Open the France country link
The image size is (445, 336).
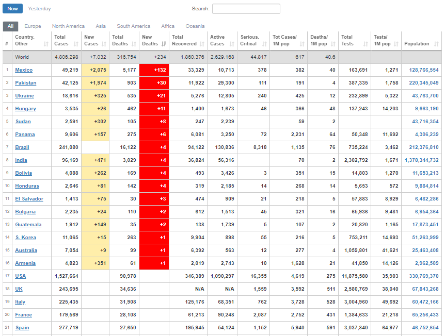24,315
